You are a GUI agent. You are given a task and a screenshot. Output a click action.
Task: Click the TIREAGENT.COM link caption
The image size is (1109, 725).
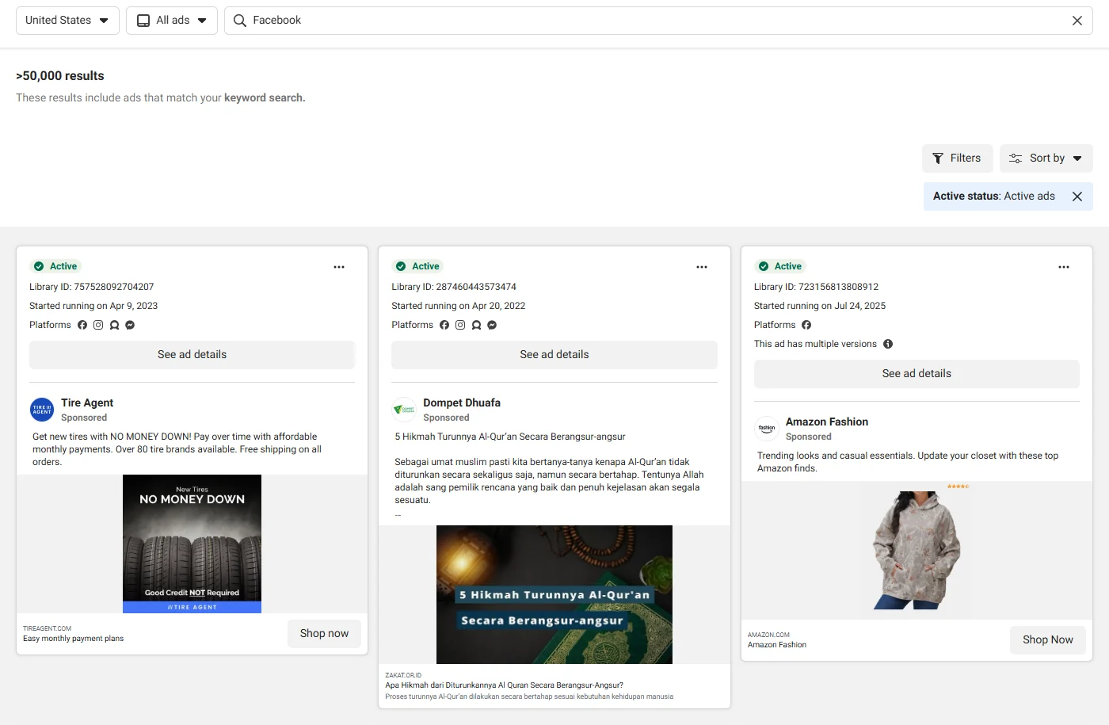point(47,628)
